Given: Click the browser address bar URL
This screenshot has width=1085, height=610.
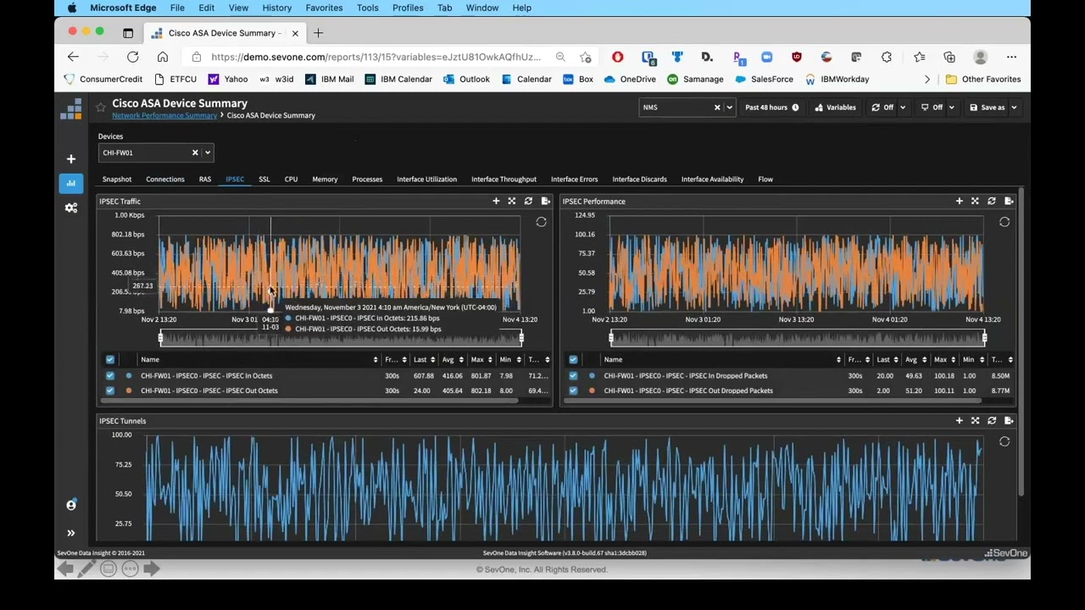Looking at the screenshot, I should pyautogui.click(x=376, y=57).
